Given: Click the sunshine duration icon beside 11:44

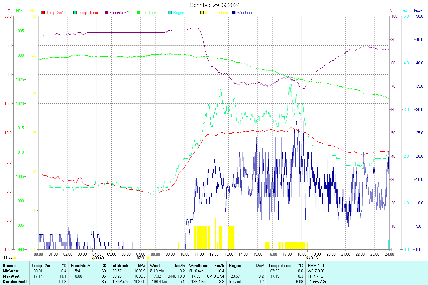Looking at the screenshot, I should click(x=15, y=258).
